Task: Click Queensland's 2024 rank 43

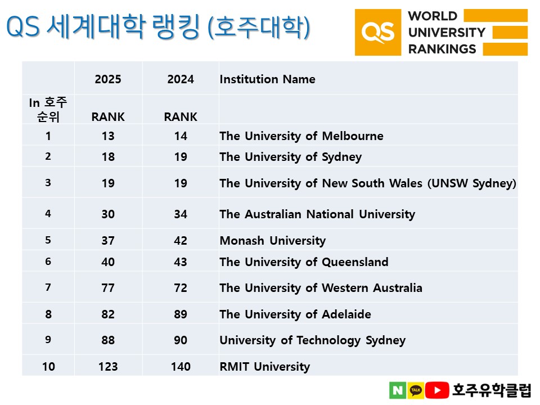Action: 181,262
